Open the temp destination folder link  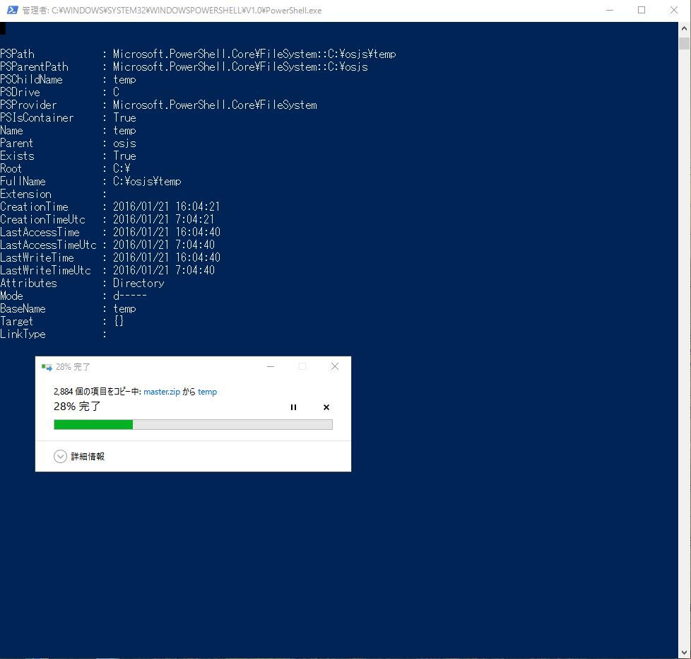207,391
